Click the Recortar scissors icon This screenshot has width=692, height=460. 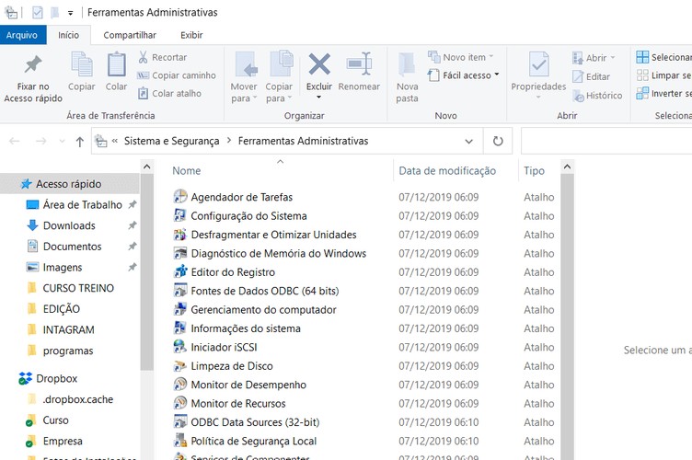coord(143,57)
